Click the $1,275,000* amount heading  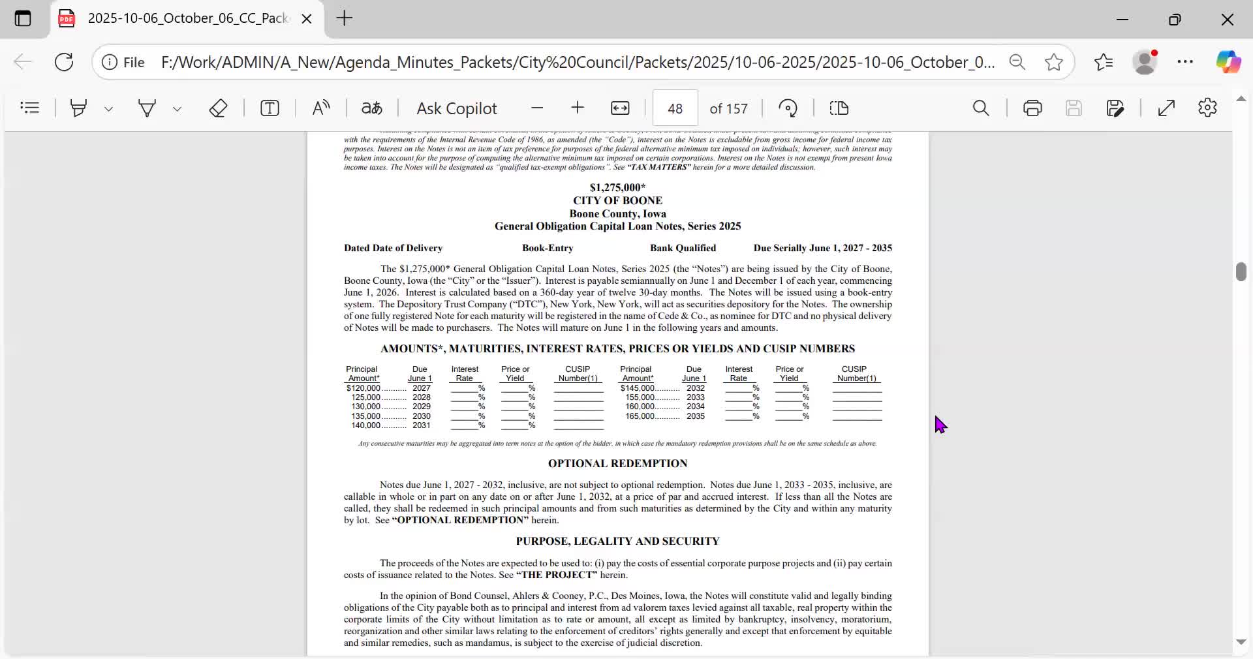(617, 187)
